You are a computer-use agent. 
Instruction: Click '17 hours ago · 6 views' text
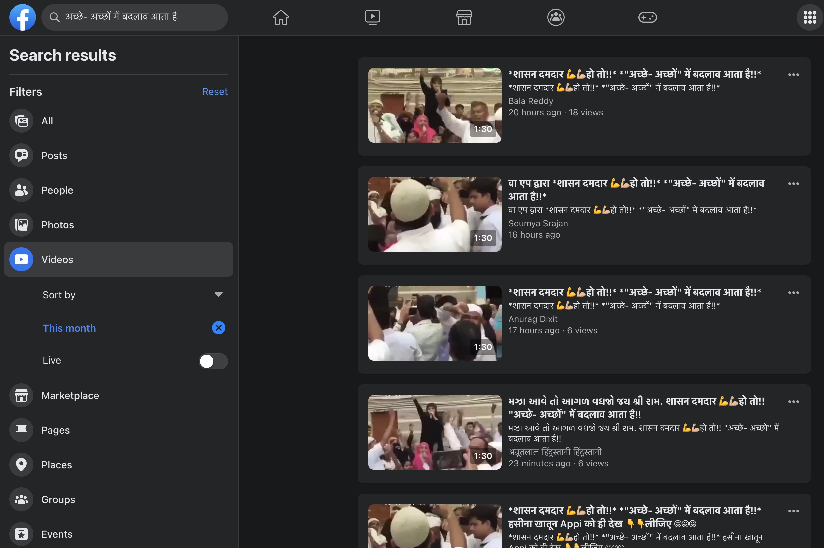click(553, 331)
